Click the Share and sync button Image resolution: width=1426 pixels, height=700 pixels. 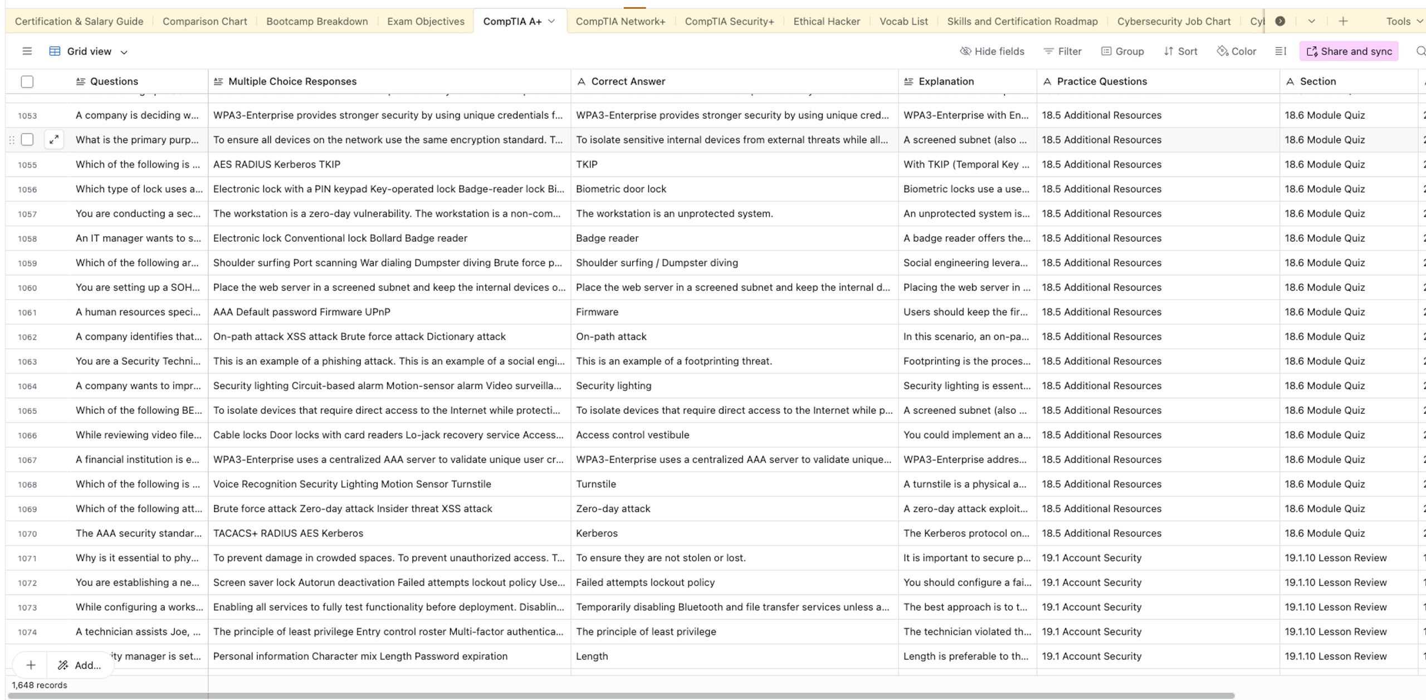point(1349,51)
